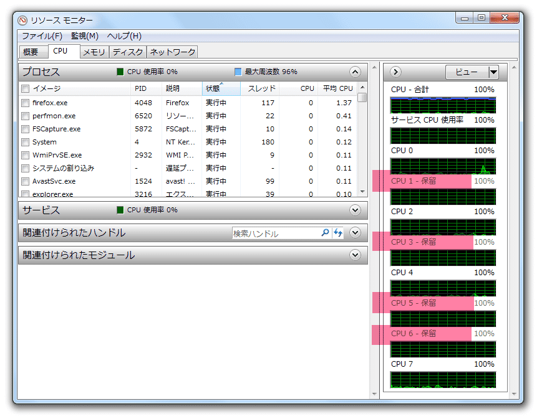Image resolution: width=552 pixels, height=419 pixels.
Task: Sort by the スレッド column header
Action: [x=261, y=88]
